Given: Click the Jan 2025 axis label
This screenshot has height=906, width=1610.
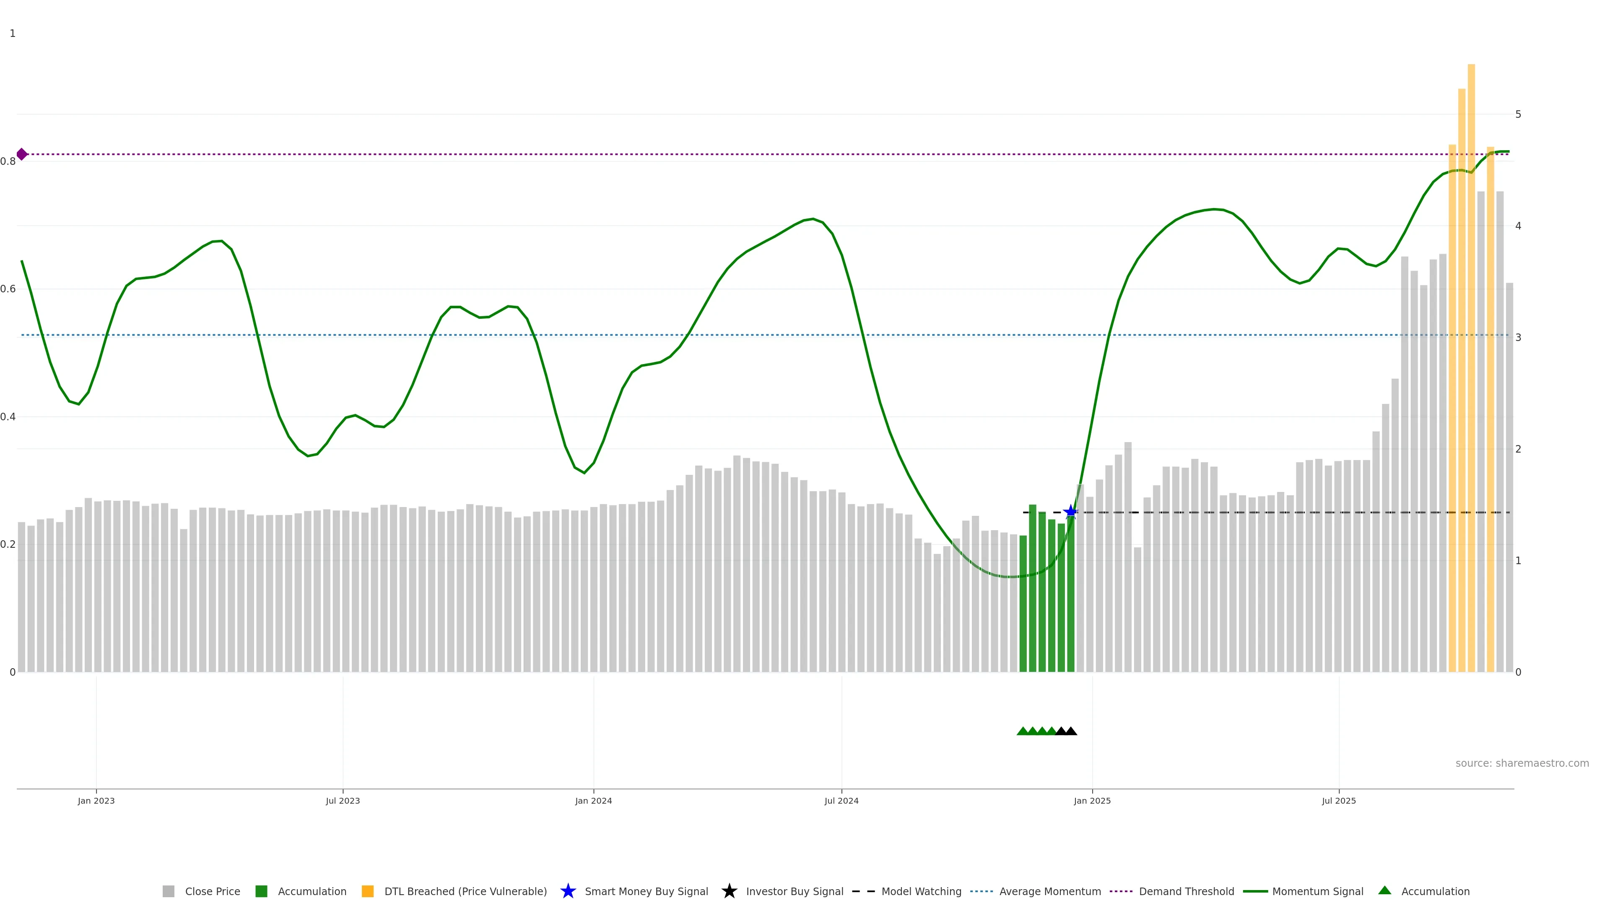Looking at the screenshot, I should pyautogui.click(x=1092, y=800).
